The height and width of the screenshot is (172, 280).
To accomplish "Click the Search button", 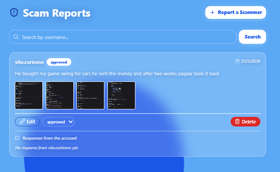I will (x=252, y=37).
